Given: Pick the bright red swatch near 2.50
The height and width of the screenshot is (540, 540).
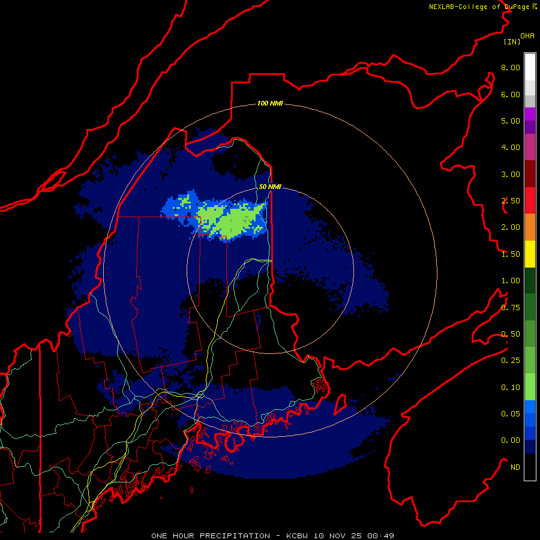Looking at the screenshot, I should (x=530, y=200).
